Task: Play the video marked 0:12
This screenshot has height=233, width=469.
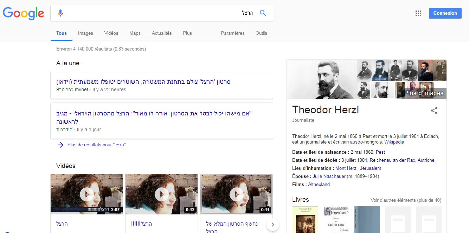Action: [161, 194]
